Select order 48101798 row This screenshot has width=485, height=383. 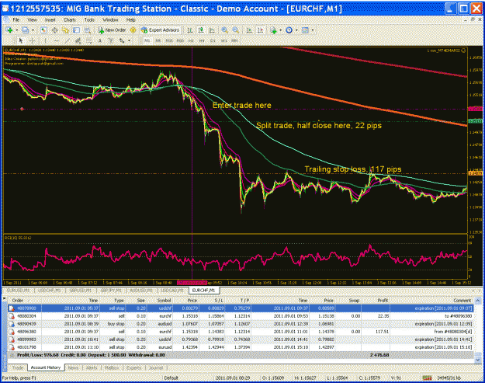(x=241, y=347)
